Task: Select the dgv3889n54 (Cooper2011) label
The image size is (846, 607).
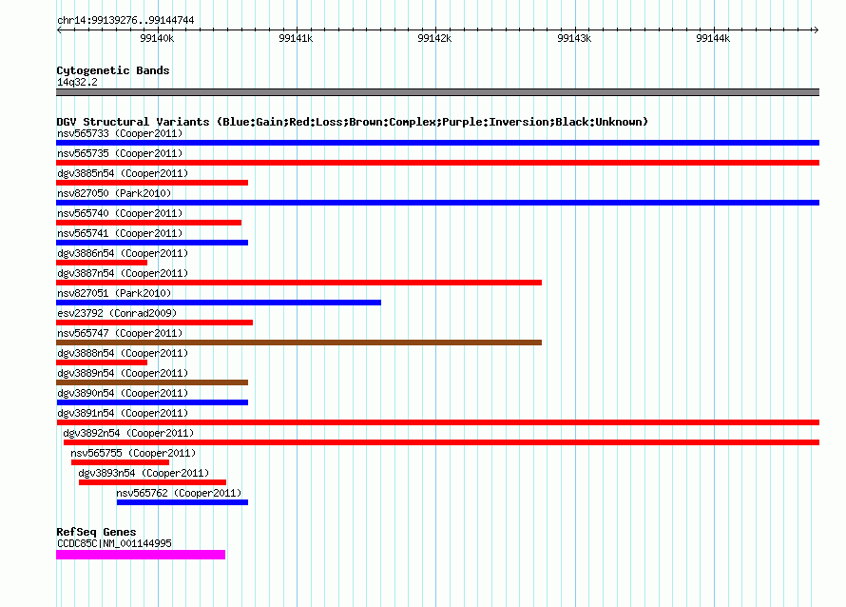Action: point(123,373)
